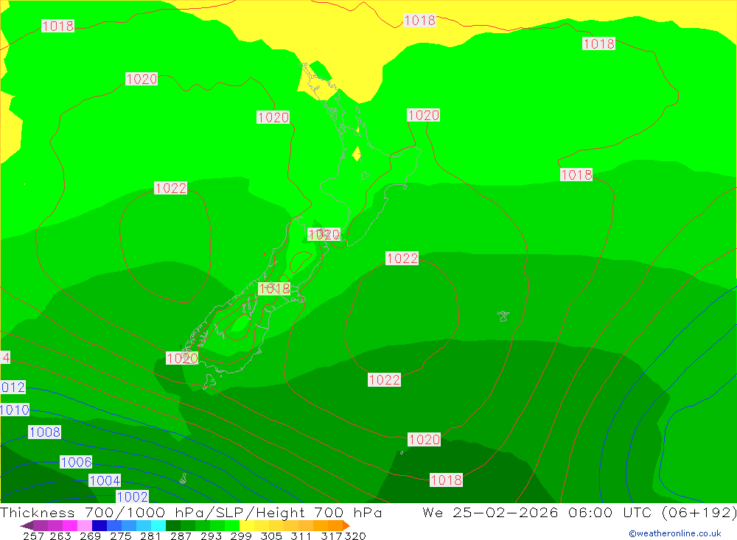Click the blue 1006 isobar label
737x540 pixels.
[76, 462]
